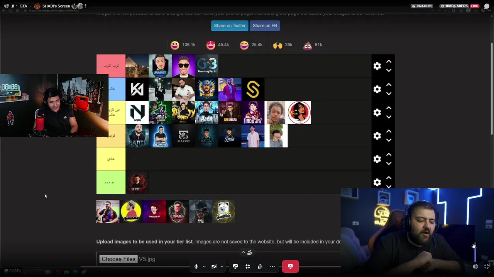Move مرحوم tier row up arrow
This screenshot has width=494, height=277.
(389, 178)
